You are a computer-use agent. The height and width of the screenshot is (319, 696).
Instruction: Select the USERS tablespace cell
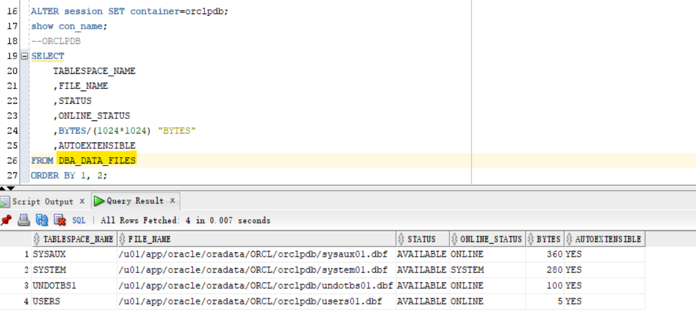(x=74, y=302)
